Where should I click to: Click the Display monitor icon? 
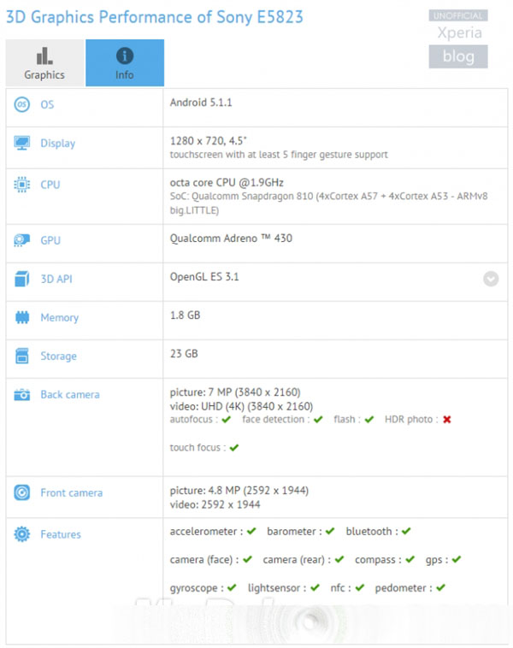point(22,143)
